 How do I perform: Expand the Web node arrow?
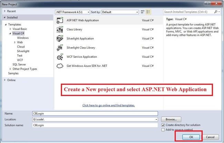[15, 42]
